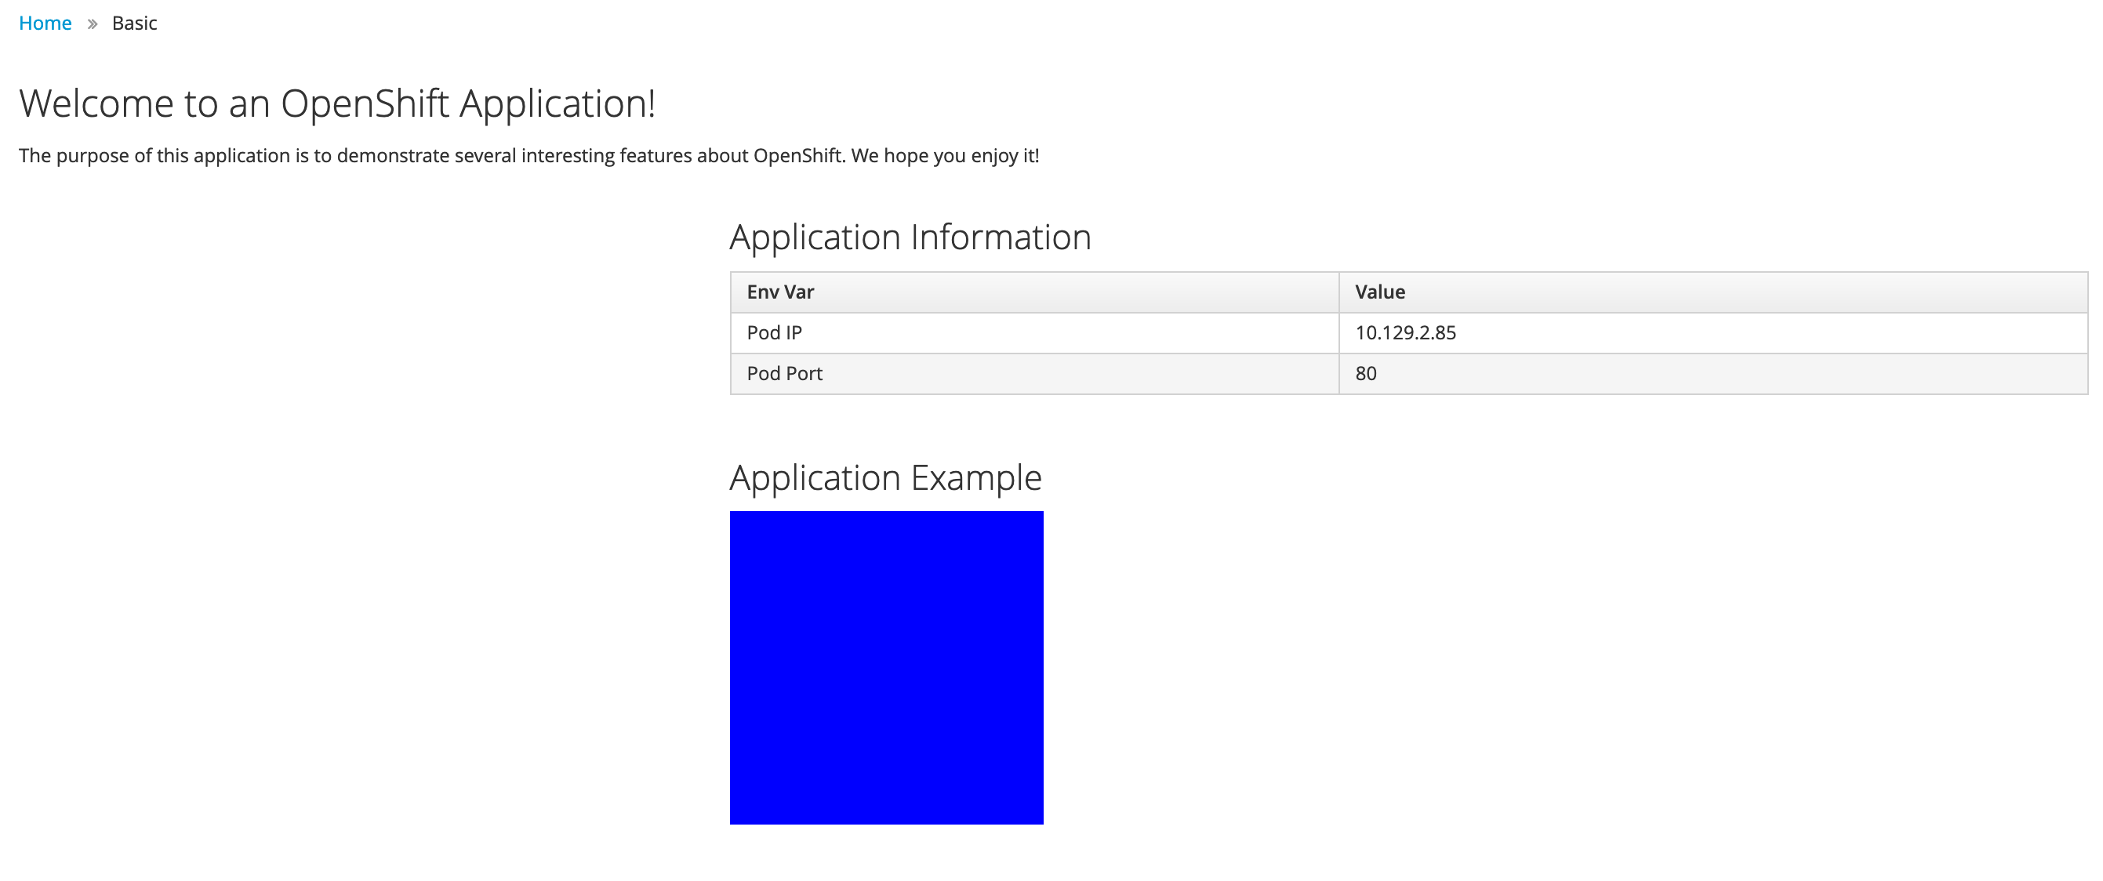Screen dimensions: 2103x881
Task: Click the blue color square
Action: [x=886, y=667]
